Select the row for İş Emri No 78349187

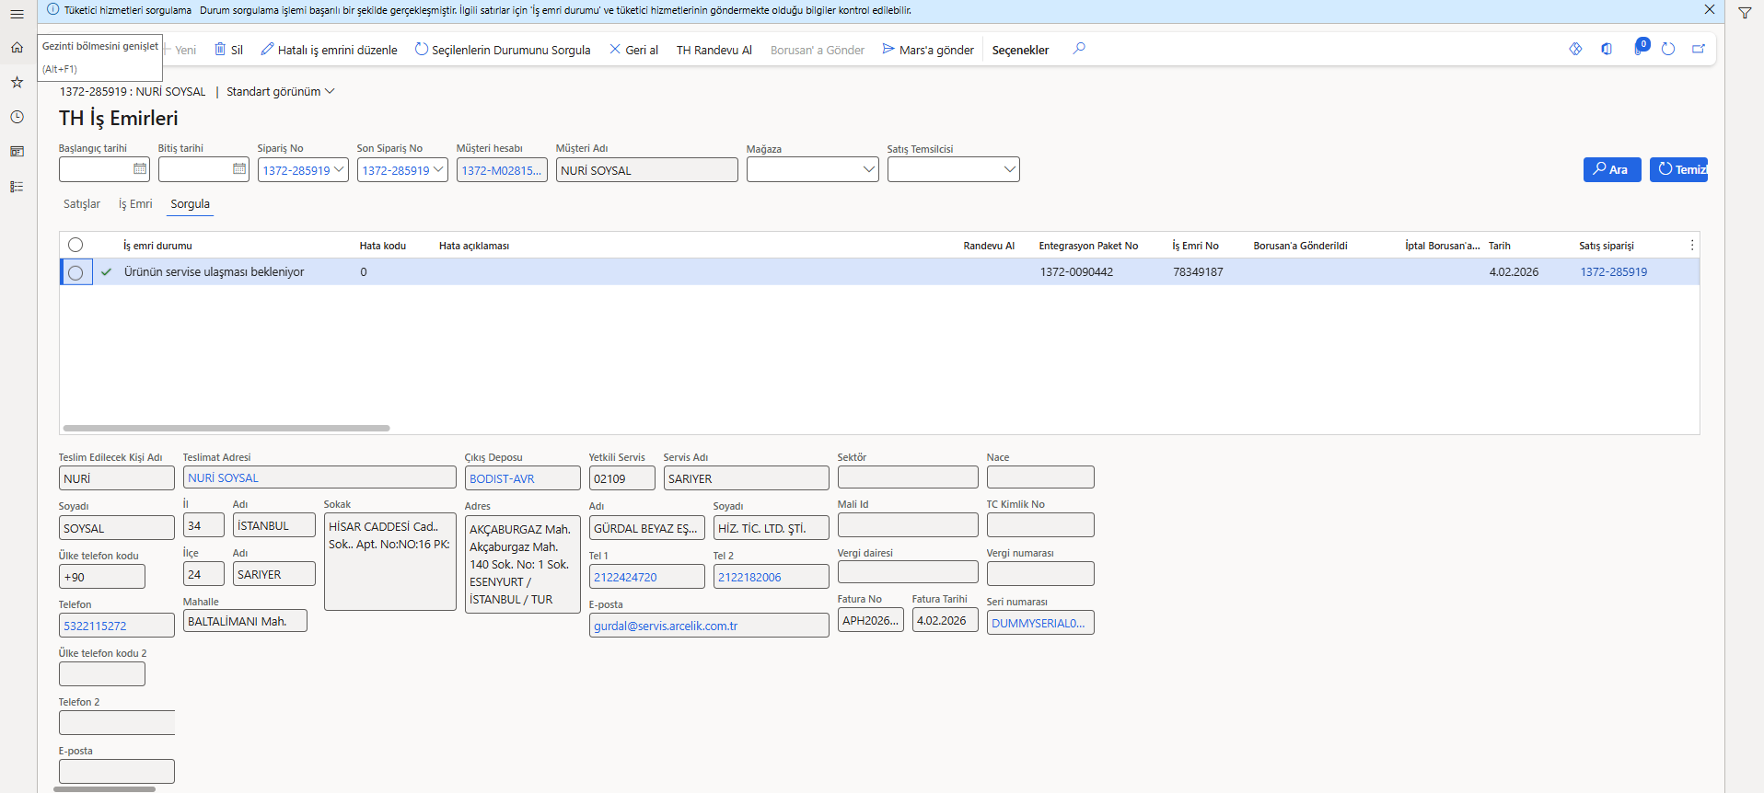75,272
